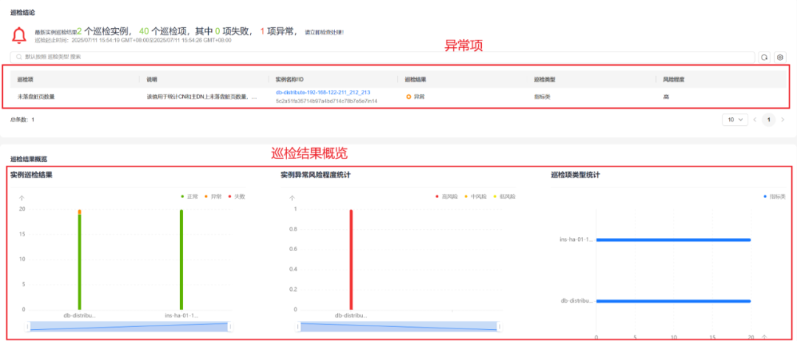Viewport: 797px width, 341px height.
Task: Toggle the 低风险 legend series
Action: (504, 197)
